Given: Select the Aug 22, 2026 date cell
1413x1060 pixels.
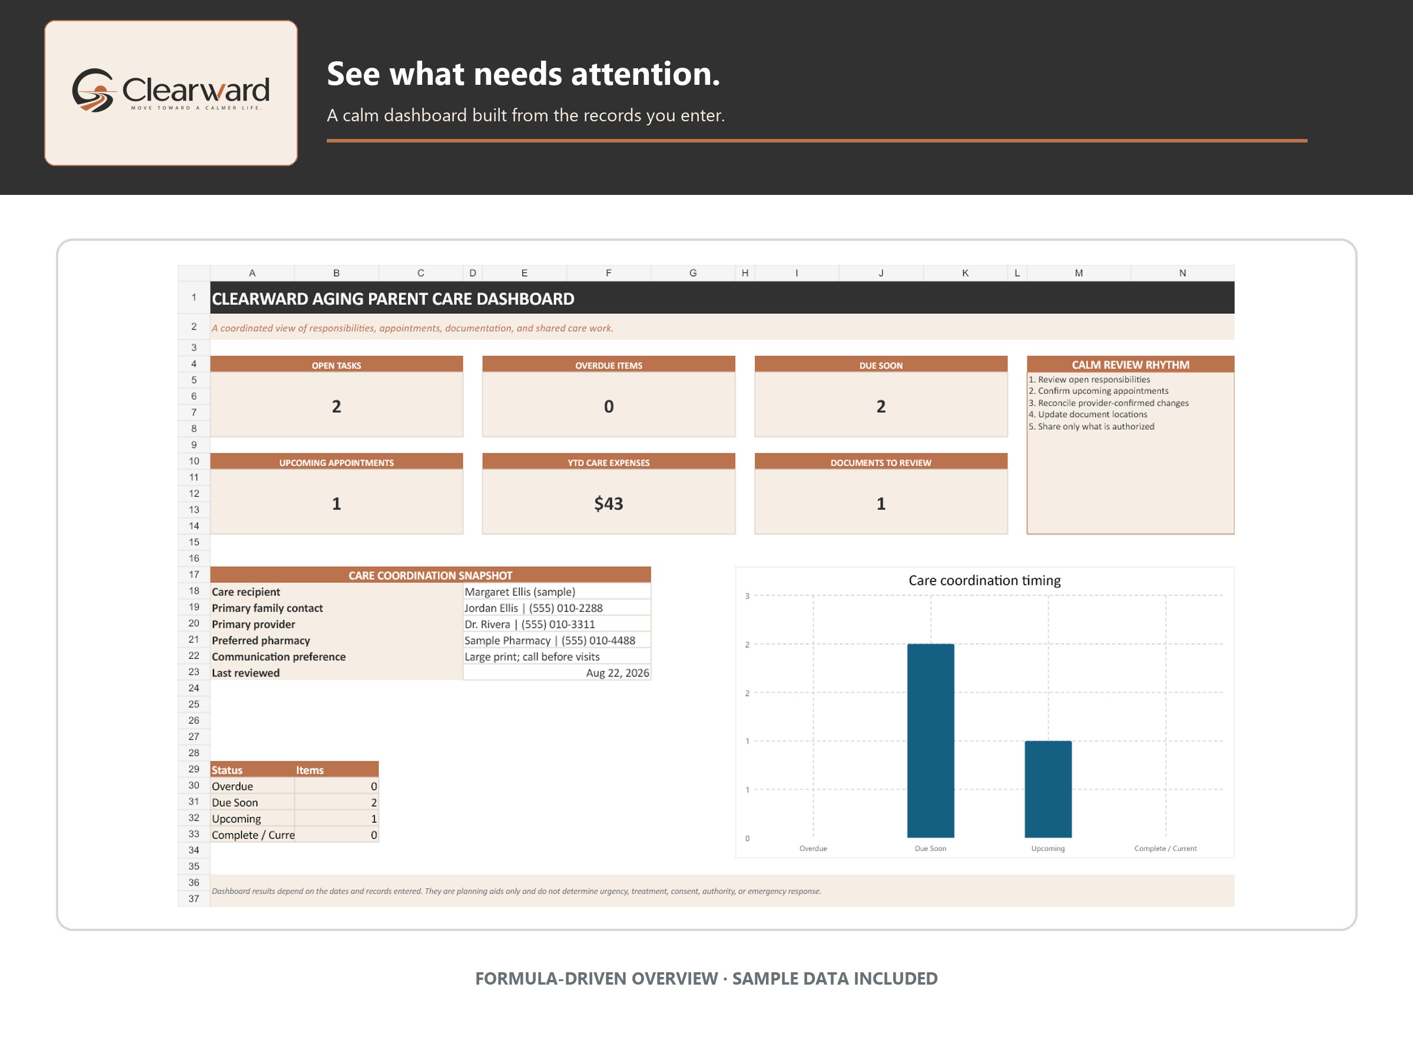Looking at the screenshot, I should coord(556,673).
